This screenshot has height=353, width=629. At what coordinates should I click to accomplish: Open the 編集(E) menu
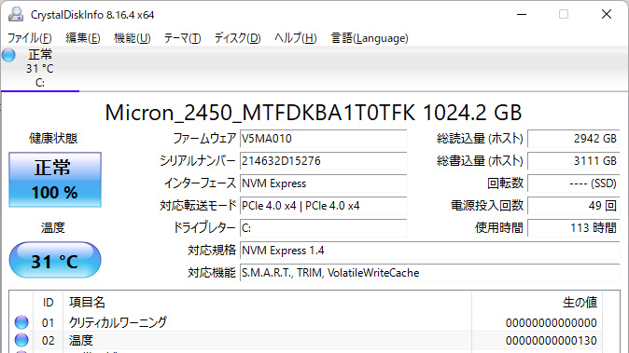[x=83, y=38]
